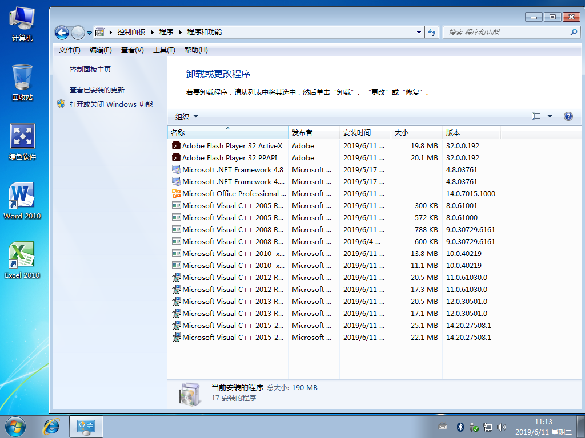Select Visual C++ 2005 300 KB entry icon

point(176,205)
